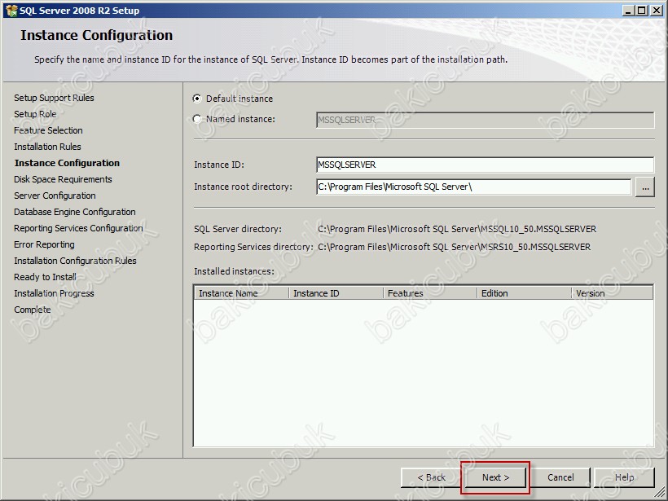
Task: Select Disk Space Requirements in sidebar
Action: (63, 179)
